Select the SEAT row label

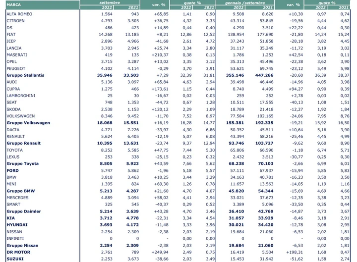[x=11, y=103]
